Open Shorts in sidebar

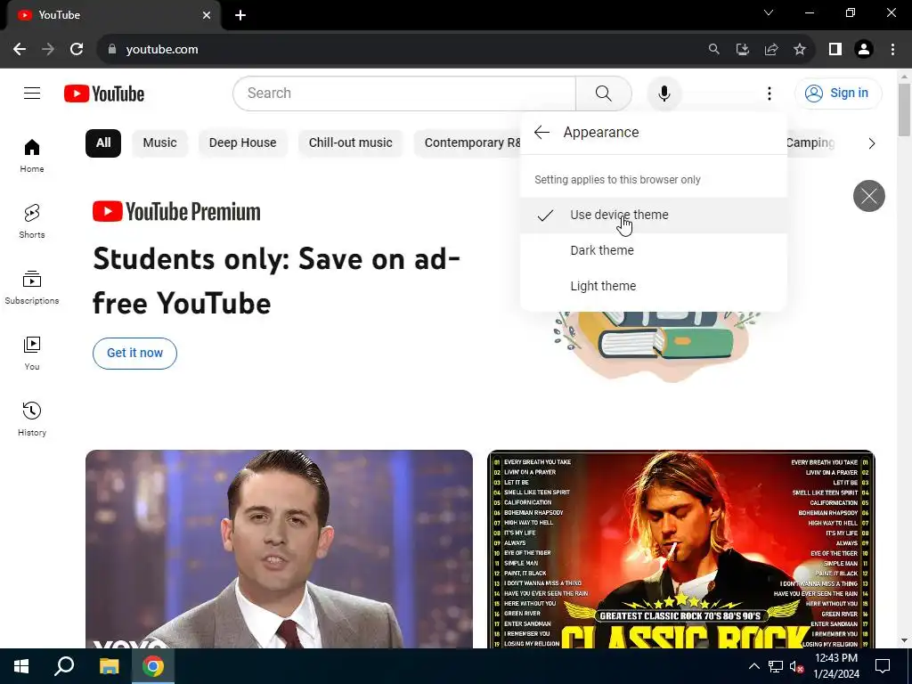coord(32,222)
